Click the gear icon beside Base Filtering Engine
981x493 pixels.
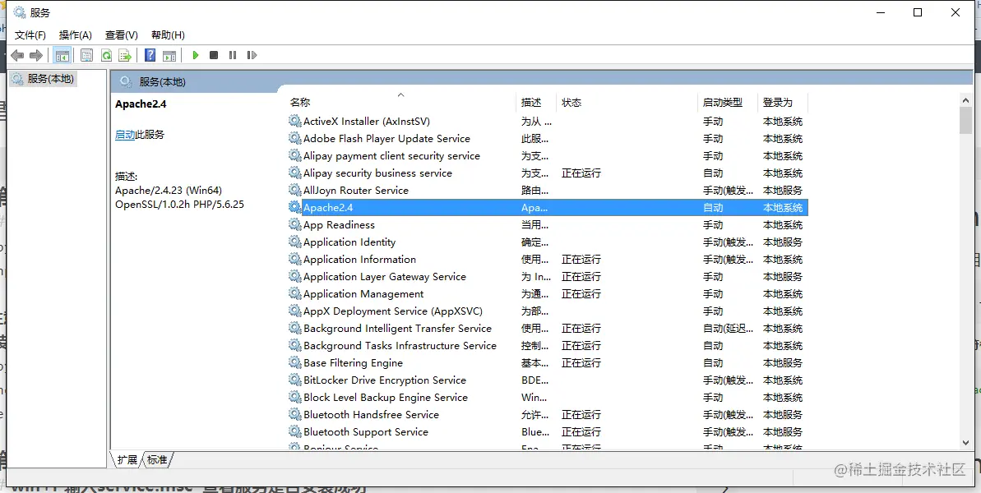click(x=294, y=363)
